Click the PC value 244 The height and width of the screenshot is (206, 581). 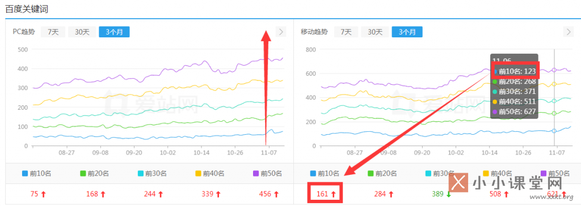point(150,194)
